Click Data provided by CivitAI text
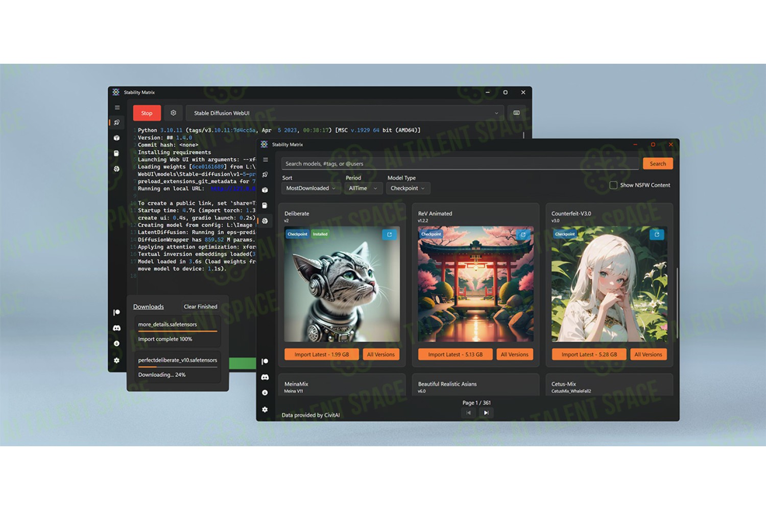The width and height of the screenshot is (766, 510). 310,415
